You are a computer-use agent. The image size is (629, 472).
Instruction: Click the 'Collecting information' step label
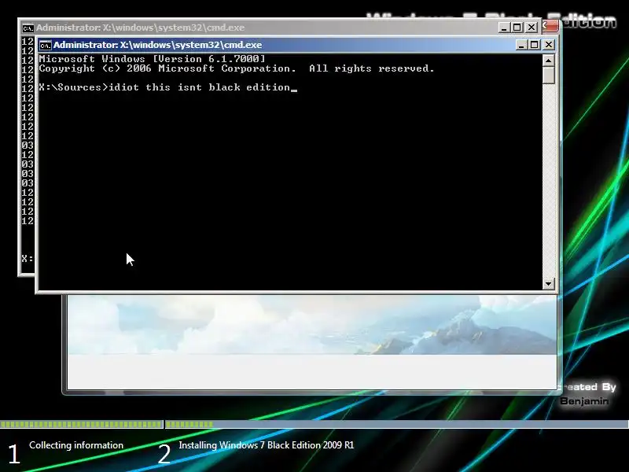(x=76, y=445)
